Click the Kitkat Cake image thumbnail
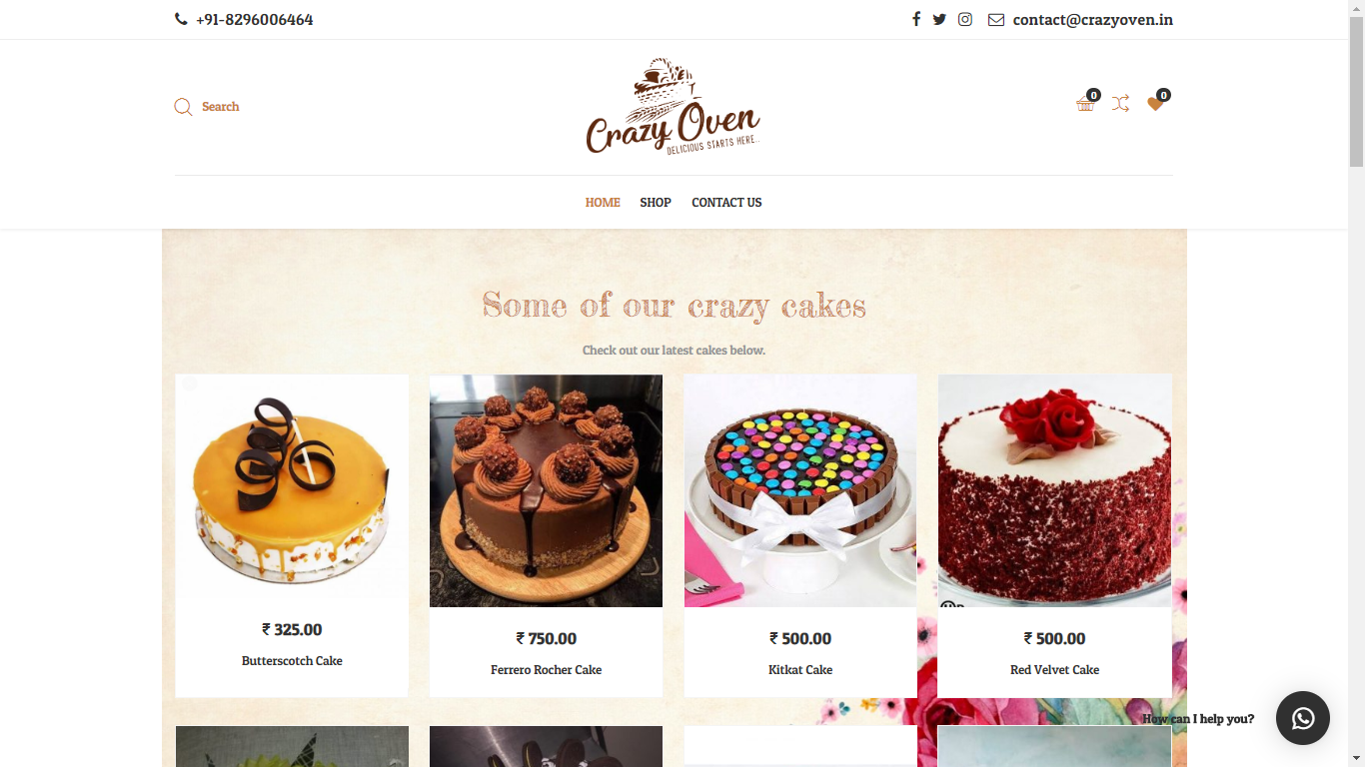This screenshot has width=1365, height=767. (x=800, y=490)
